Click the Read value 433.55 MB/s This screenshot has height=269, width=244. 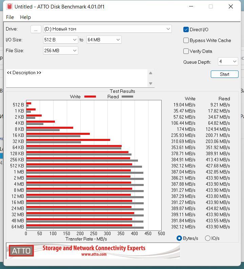click(x=218, y=221)
